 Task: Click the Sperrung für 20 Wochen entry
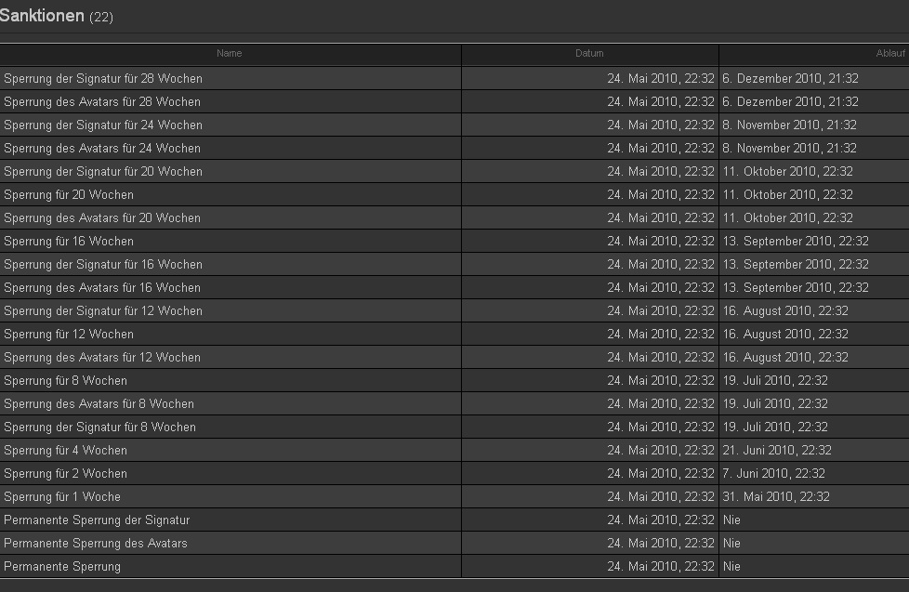tap(69, 195)
